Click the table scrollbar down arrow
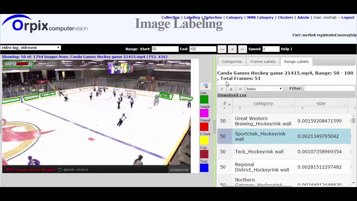 click(353, 183)
